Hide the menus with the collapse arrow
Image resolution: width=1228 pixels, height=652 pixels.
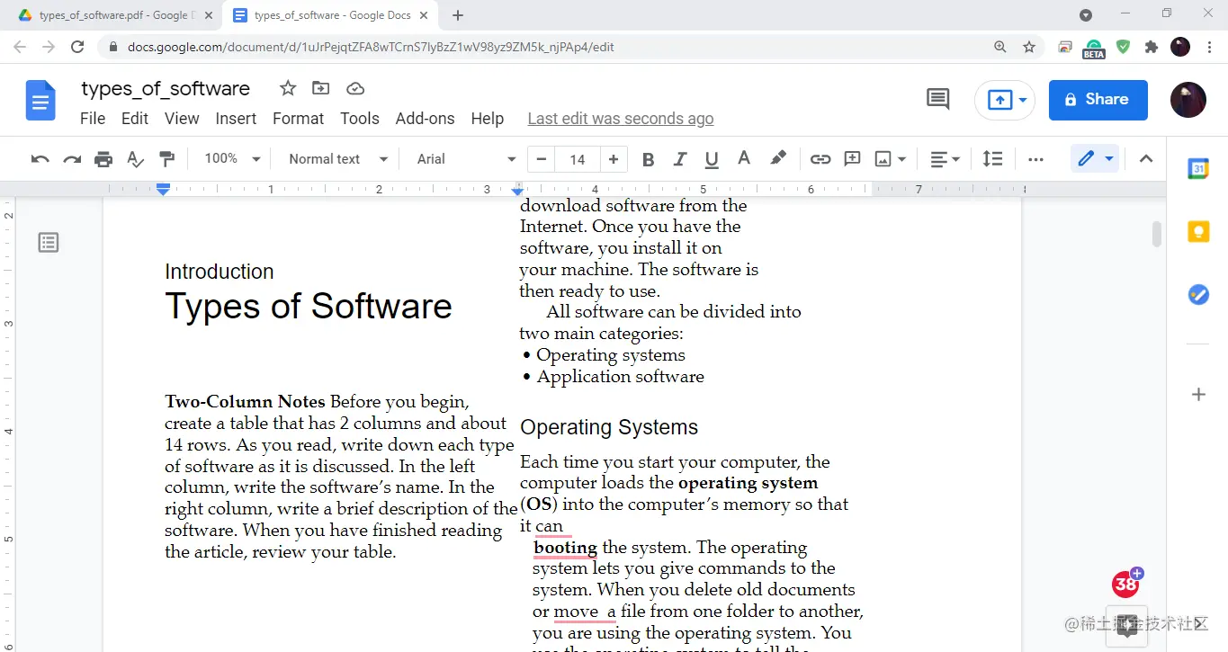point(1145,159)
